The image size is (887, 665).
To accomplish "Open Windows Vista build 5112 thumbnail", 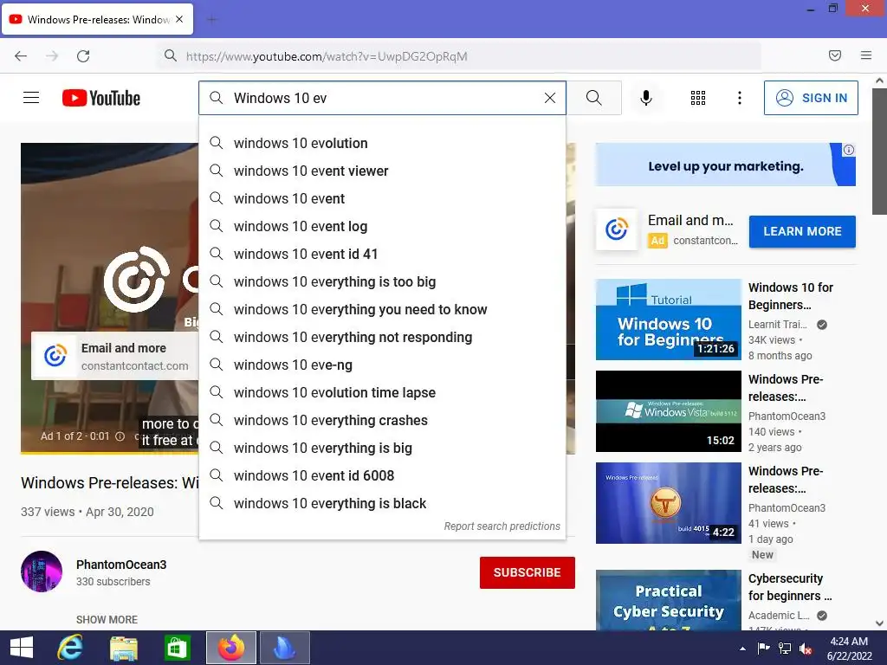I will click(669, 411).
